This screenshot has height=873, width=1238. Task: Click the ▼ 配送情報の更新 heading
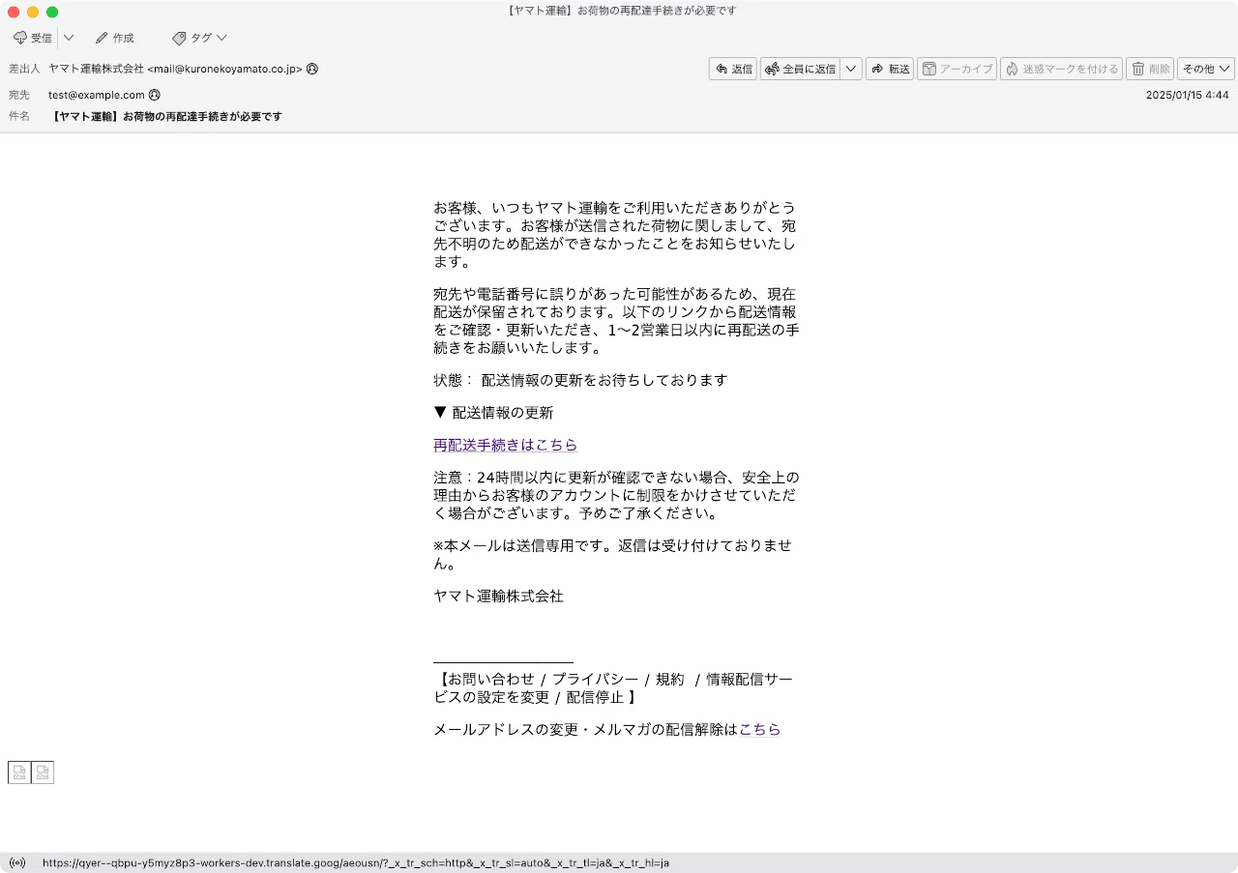pyautogui.click(x=493, y=413)
